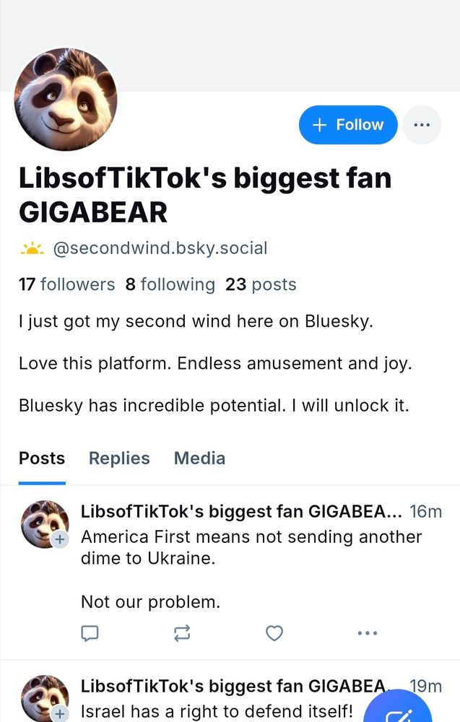This screenshot has width=460, height=722.
Task: Tap plus badge on second post avatar
Action: click(59, 714)
